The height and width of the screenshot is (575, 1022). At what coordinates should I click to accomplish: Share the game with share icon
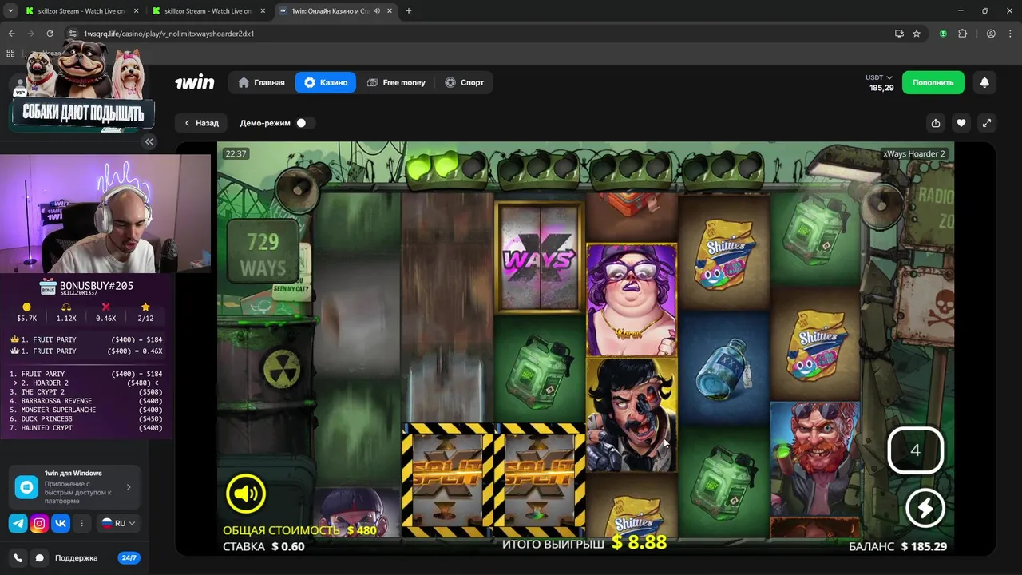(935, 123)
